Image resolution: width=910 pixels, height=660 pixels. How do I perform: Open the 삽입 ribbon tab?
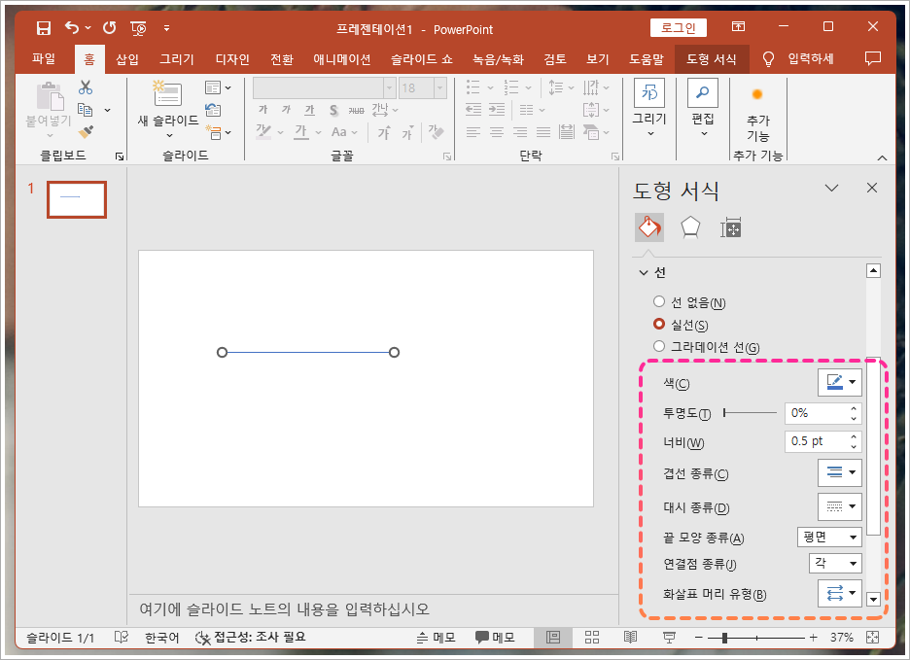tap(127, 58)
